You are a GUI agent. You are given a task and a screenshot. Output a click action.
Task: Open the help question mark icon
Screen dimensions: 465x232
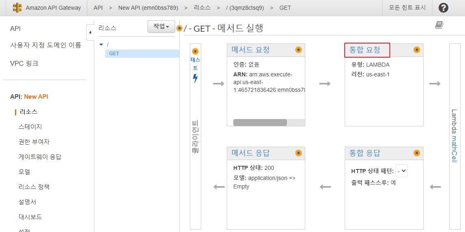click(443, 8)
